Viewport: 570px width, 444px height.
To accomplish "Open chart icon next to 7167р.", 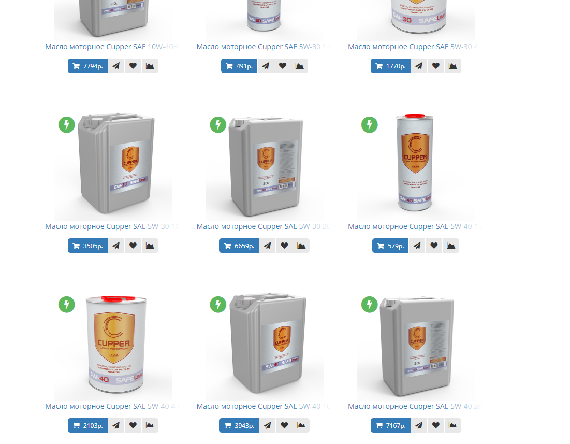I will tap(452, 425).
